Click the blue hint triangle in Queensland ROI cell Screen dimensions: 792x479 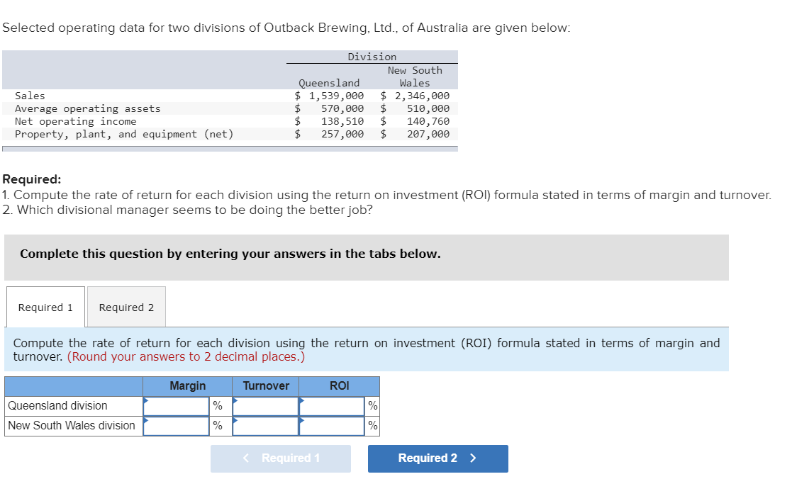[x=301, y=400]
